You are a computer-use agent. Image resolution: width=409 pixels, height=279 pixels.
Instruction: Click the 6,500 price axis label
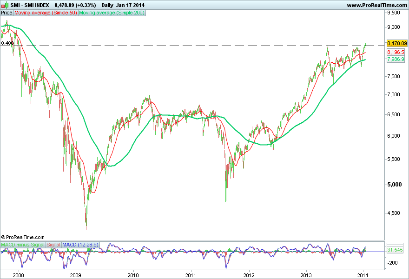[x=394, y=114]
